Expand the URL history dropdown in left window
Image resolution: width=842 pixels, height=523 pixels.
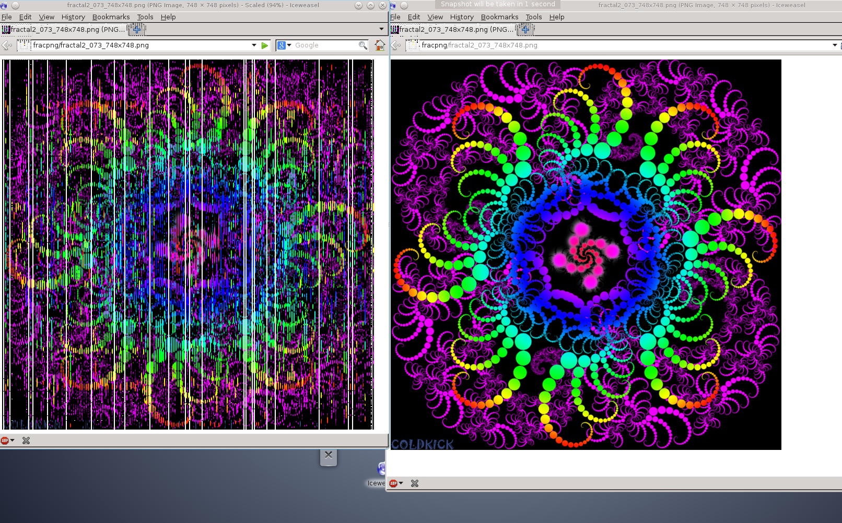click(254, 45)
